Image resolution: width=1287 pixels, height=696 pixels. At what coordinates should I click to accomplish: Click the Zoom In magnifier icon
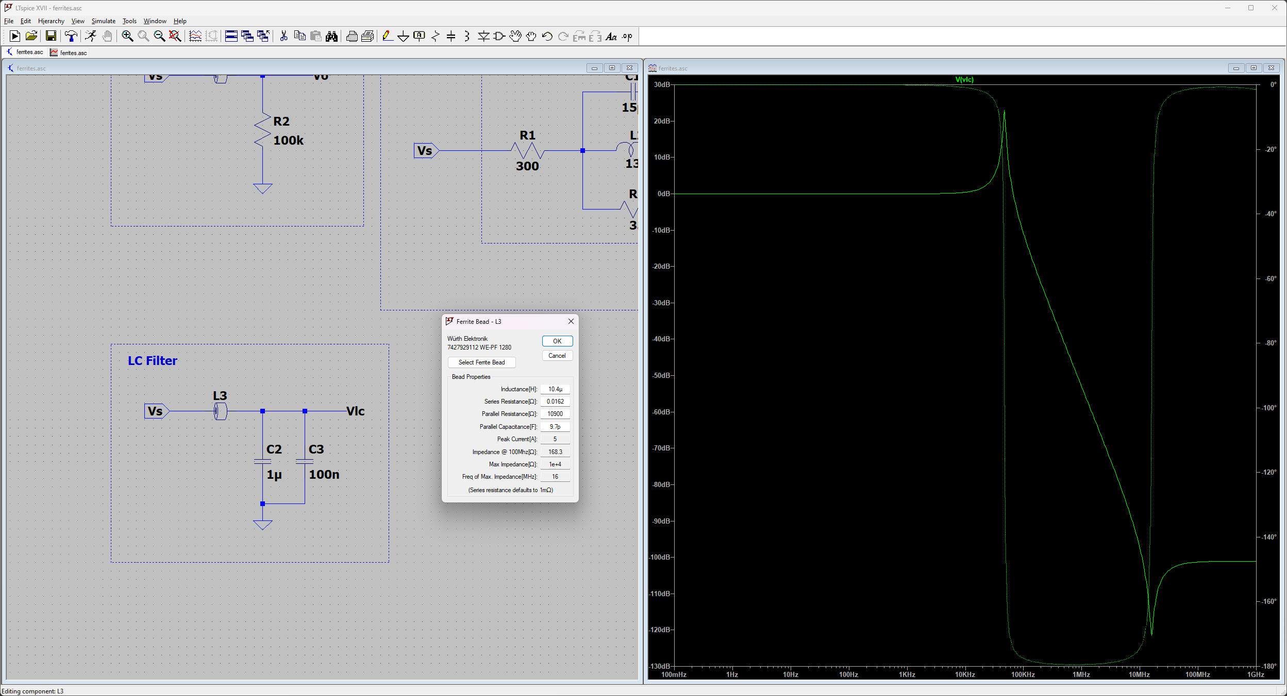tap(127, 36)
